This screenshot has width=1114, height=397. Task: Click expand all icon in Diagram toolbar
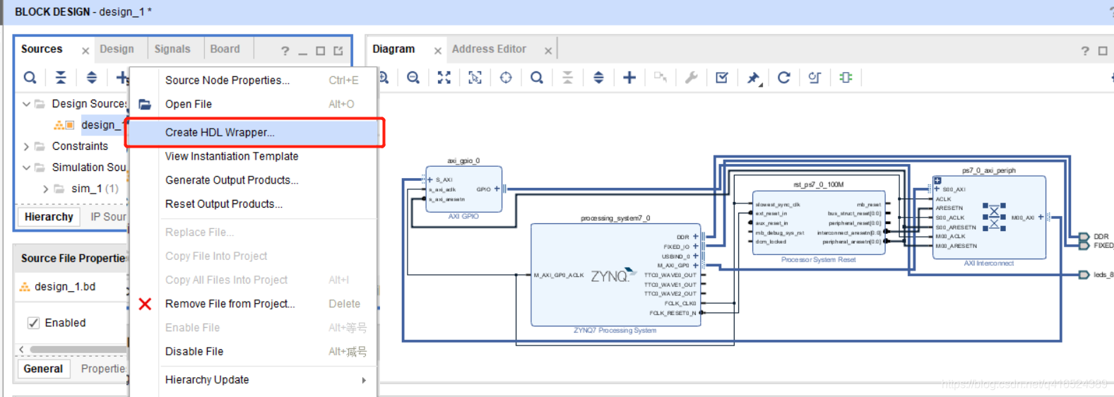click(598, 78)
